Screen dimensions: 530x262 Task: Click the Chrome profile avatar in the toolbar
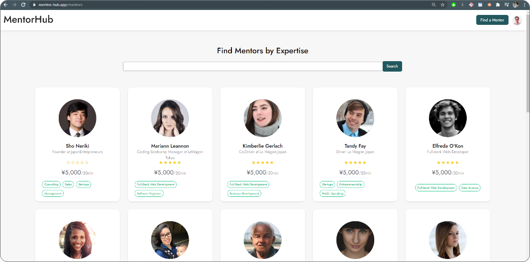tap(516, 5)
